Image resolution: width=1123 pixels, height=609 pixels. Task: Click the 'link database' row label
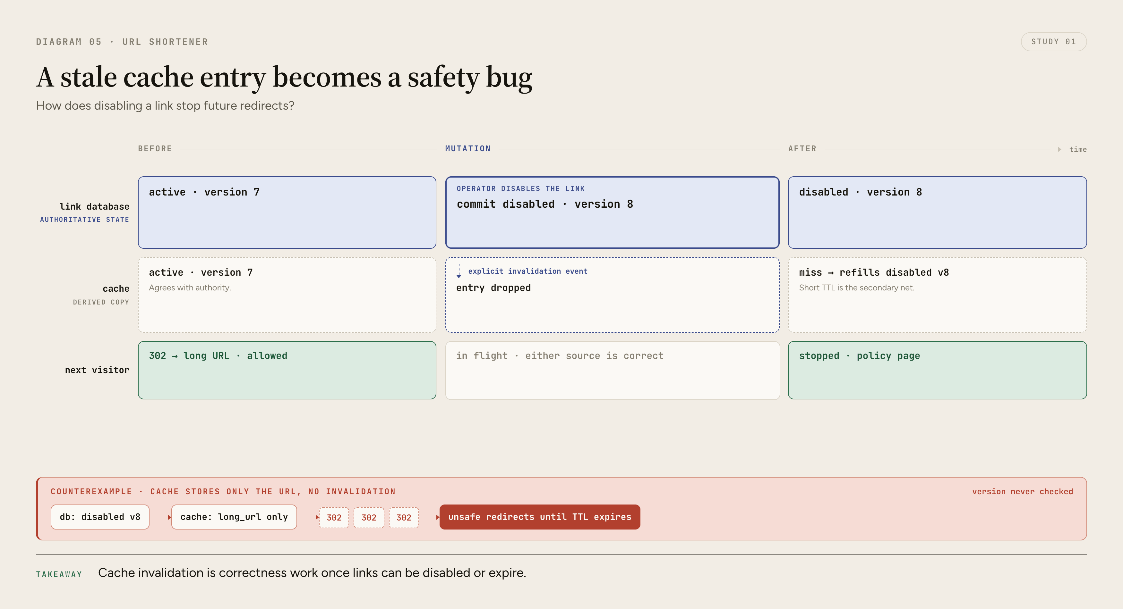pyautogui.click(x=94, y=206)
